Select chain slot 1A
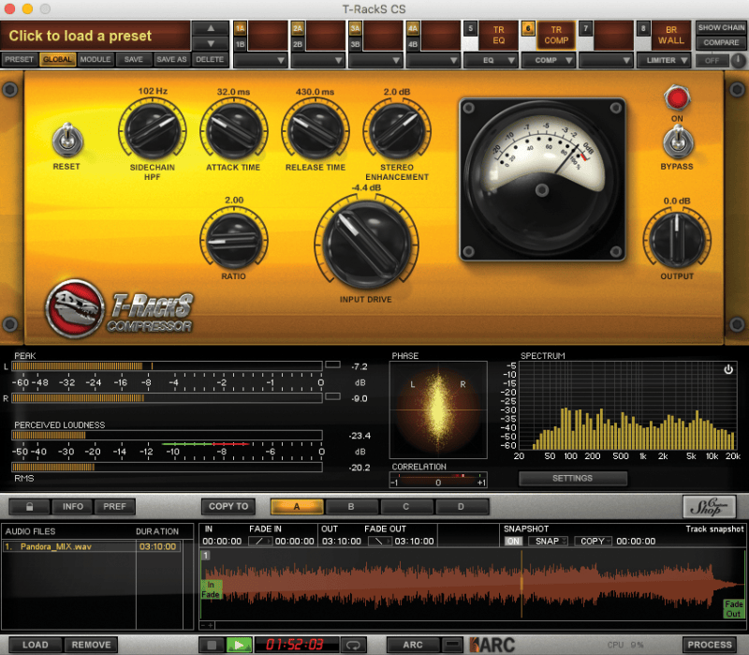This screenshot has width=749, height=655. tap(240, 29)
